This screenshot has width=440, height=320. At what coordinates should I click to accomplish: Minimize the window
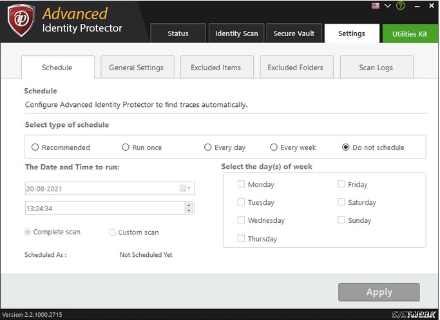(417, 6)
